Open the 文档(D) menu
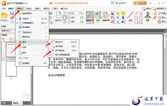 tap(29, 9)
